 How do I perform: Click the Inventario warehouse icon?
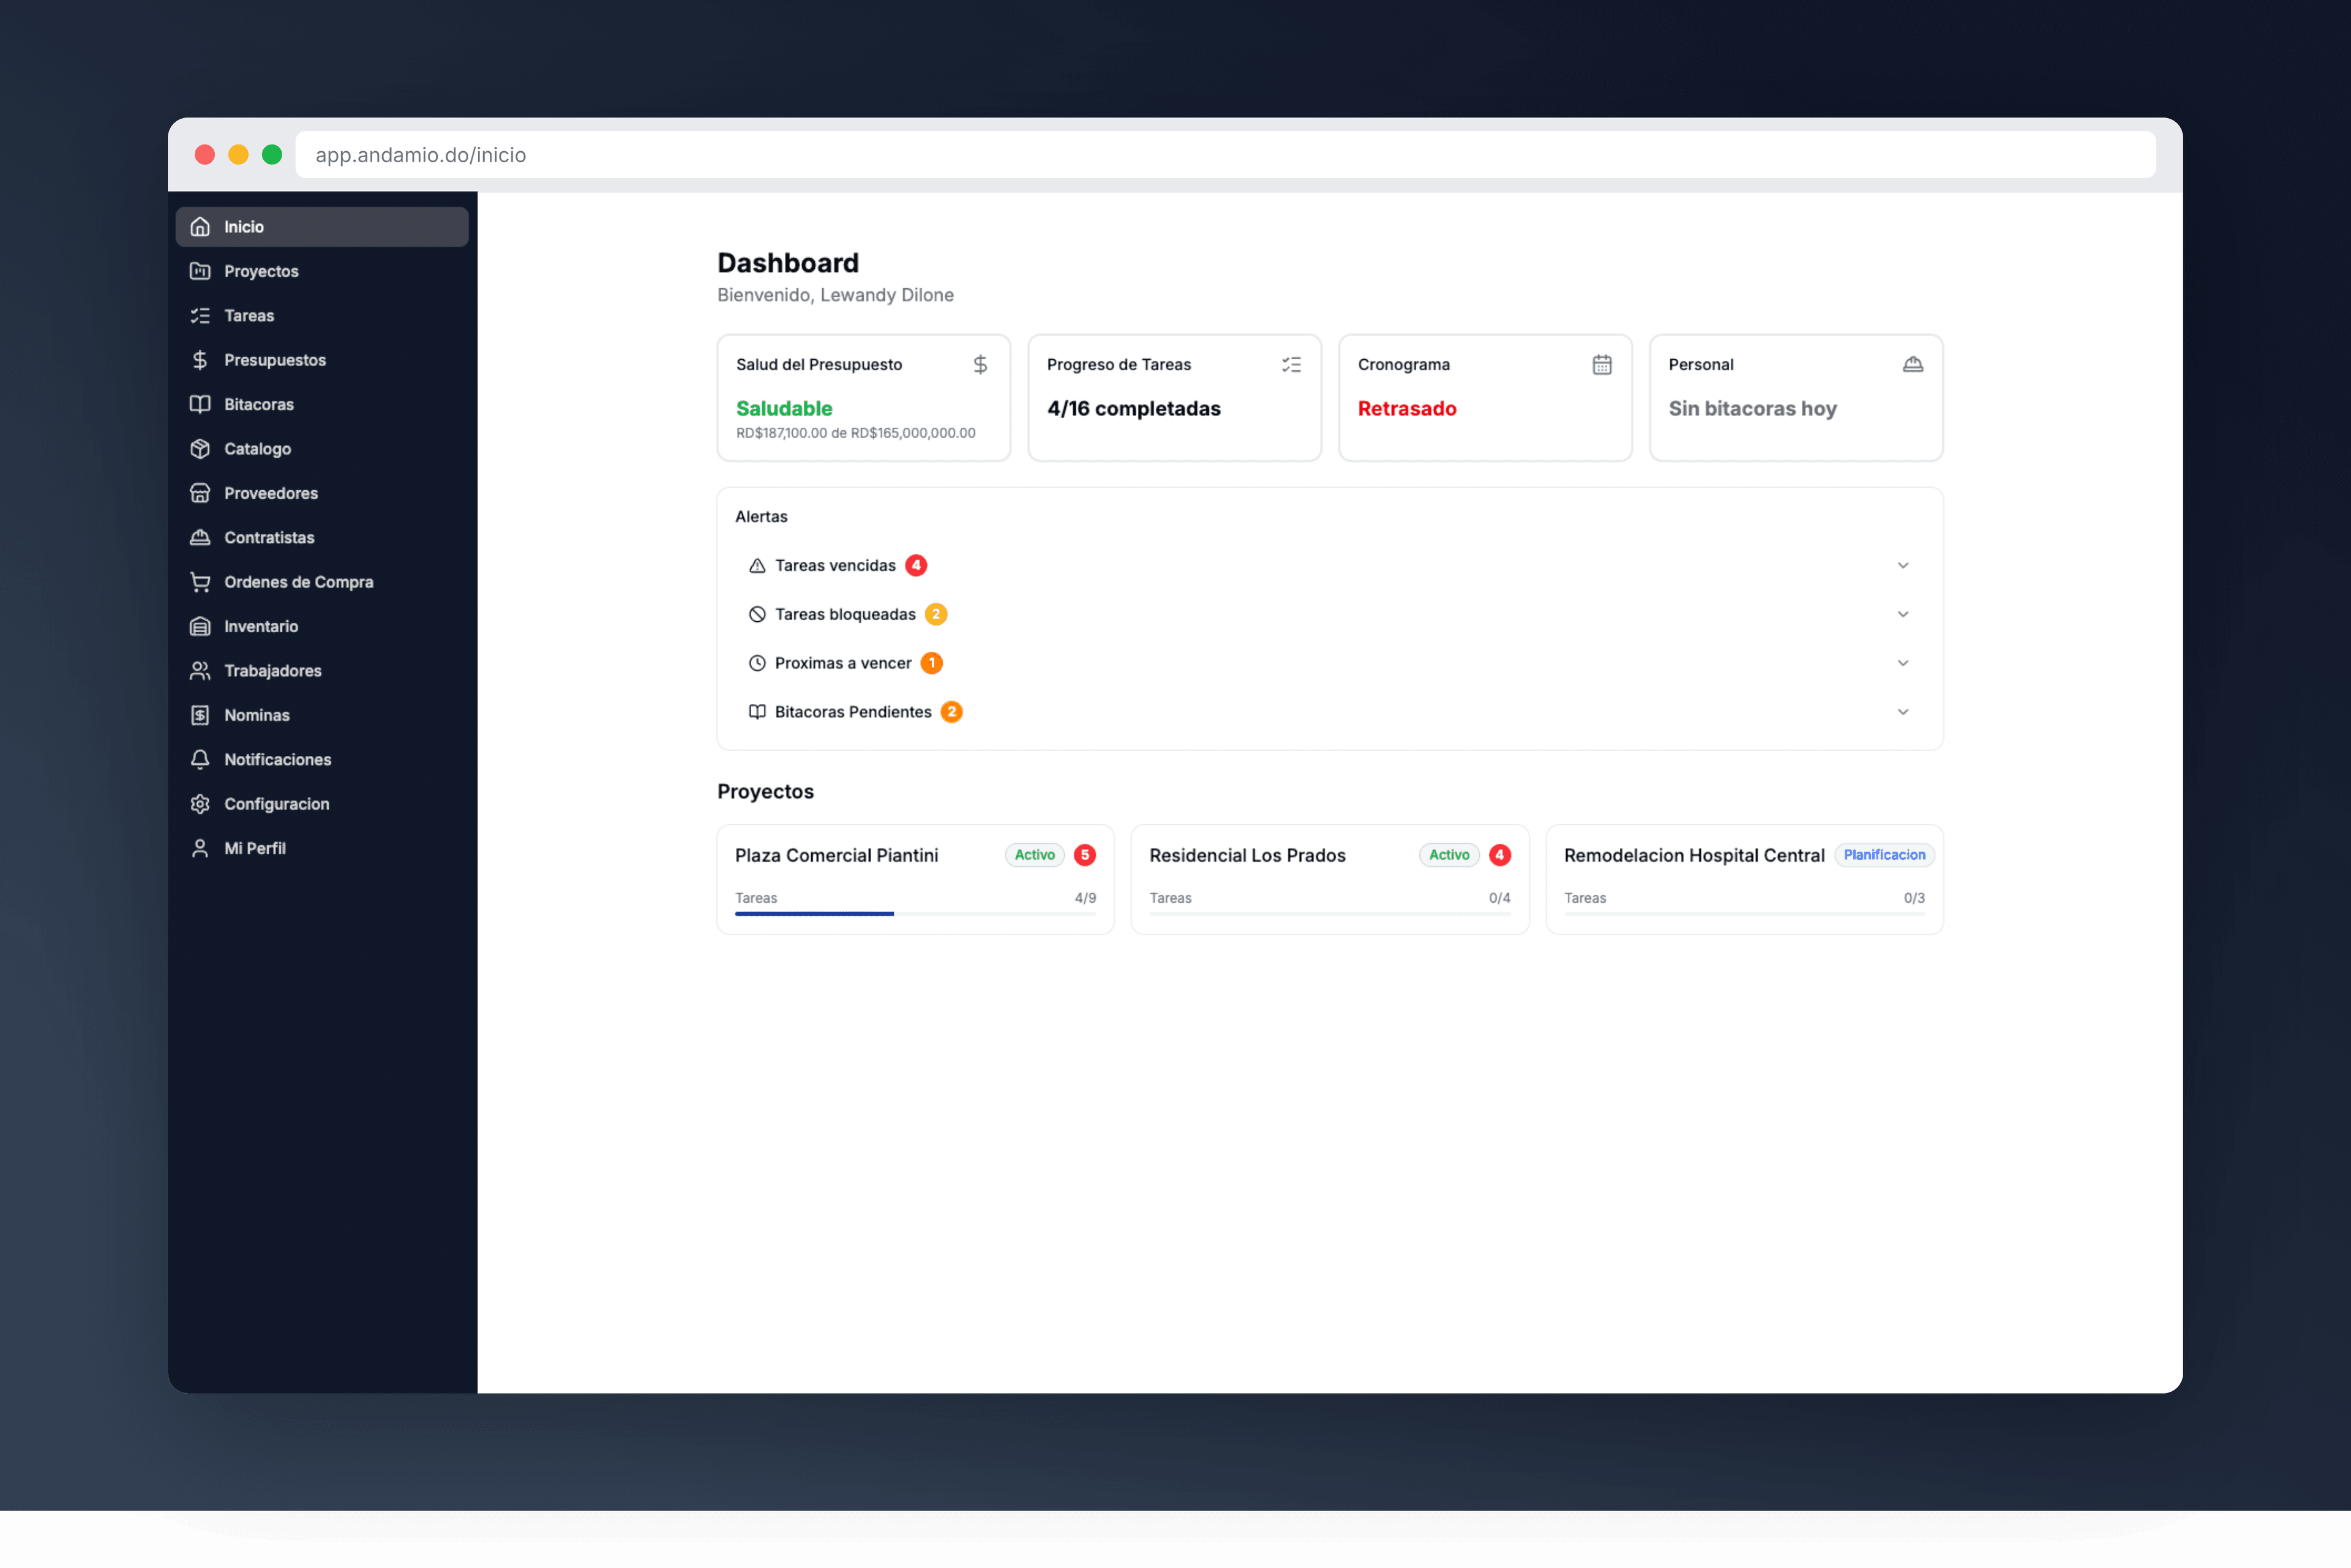(x=200, y=626)
